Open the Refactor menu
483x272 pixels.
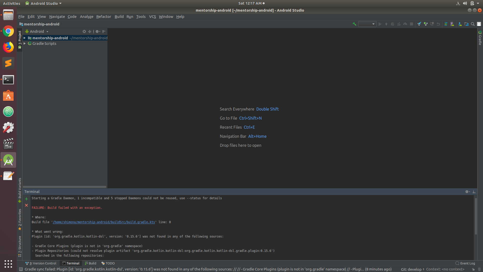tap(104, 17)
